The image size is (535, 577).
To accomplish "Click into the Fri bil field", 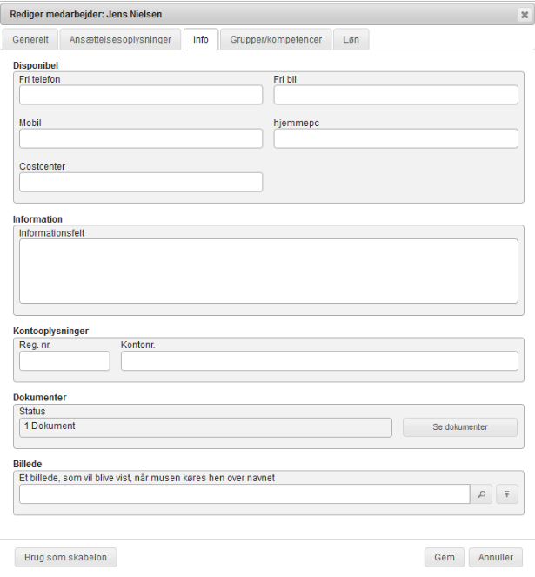I will 396,95.
